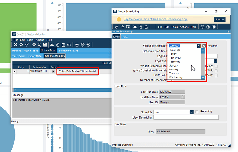Click the print icon in System Monitor
238x152 pixels.
pos(34,45)
